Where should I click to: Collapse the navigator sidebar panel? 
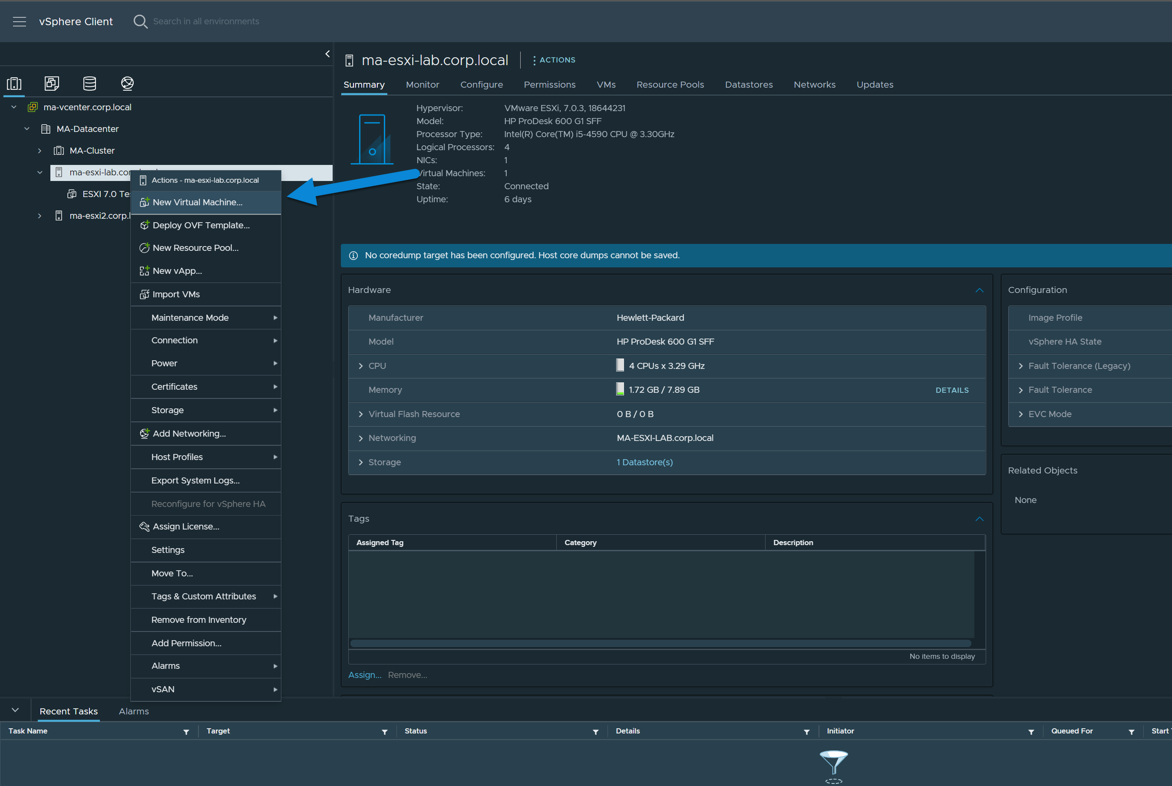[x=327, y=54]
